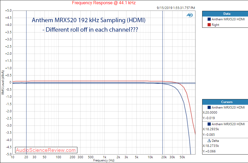Click the red swatch beside Right
The height and width of the screenshot is (163, 248).
pyautogui.click(x=209, y=25)
